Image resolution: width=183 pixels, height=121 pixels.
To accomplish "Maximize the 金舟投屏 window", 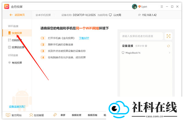I will click(x=172, y=6).
